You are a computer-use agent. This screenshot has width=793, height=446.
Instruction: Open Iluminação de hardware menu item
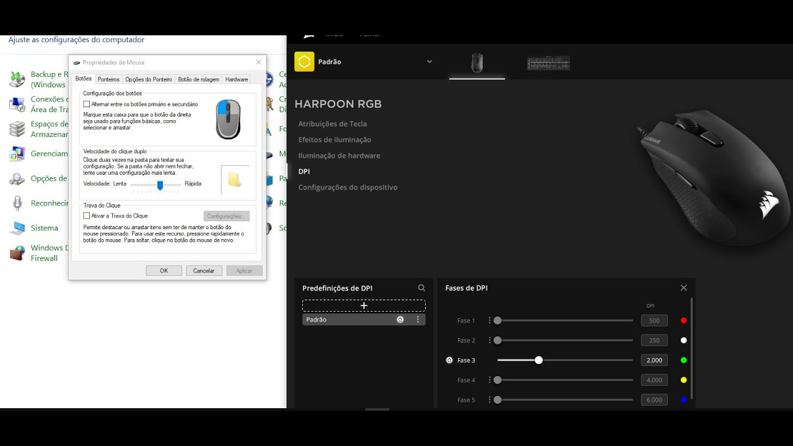pos(340,155)
